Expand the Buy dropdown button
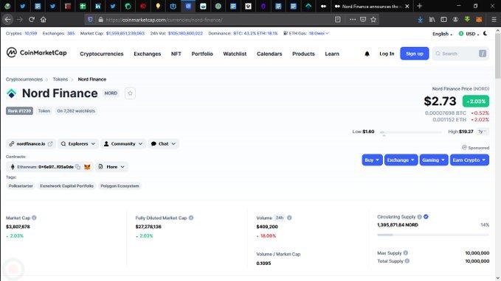The image size is (501, 281). (x=372, y=160)
